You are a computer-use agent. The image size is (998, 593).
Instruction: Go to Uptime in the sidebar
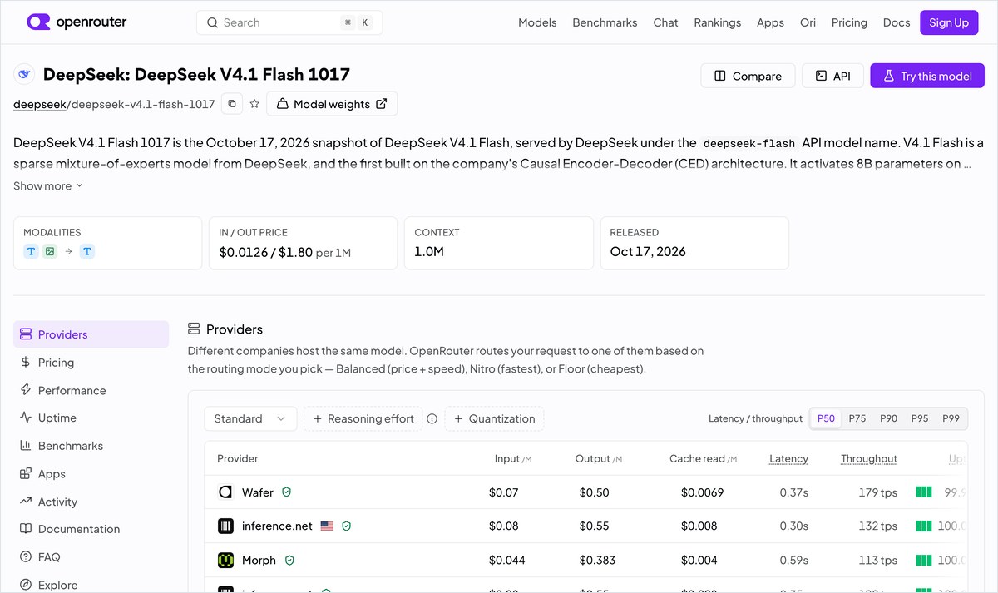point(91,418)
